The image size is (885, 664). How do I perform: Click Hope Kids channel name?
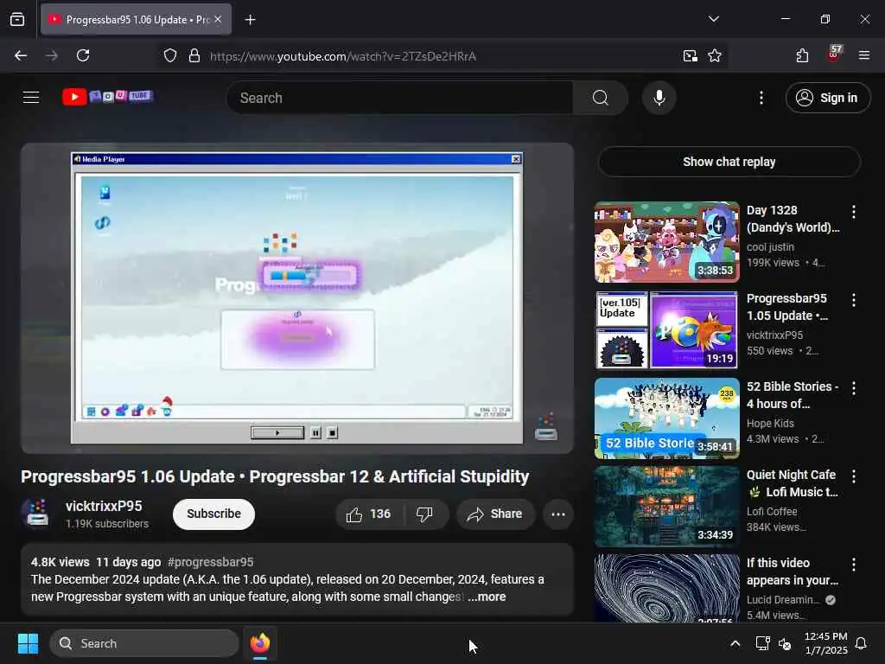pyautogui.click(x=770, y=423)
